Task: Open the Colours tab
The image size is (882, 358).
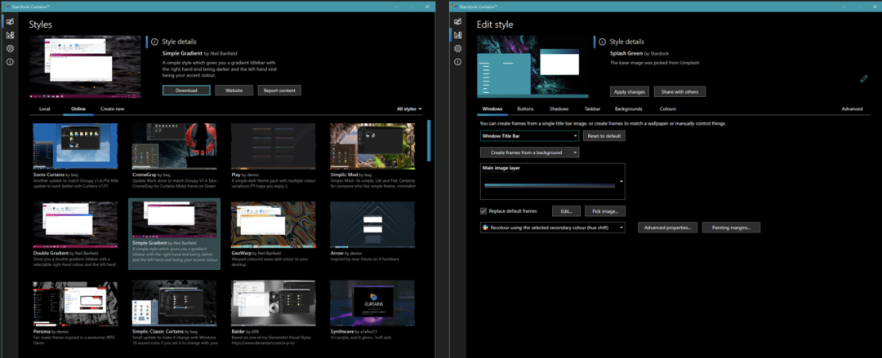Action: [x=667, y=108]
